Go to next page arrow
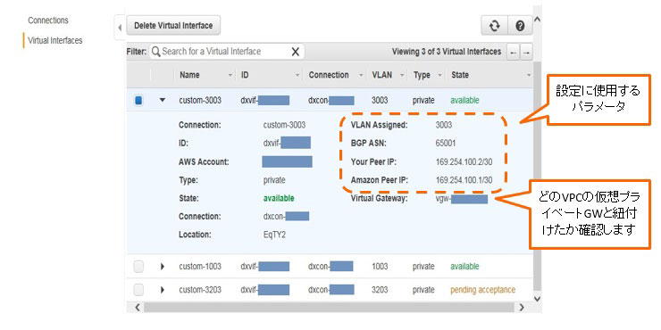The height and width of the screenshot is (330, 661). coord(526,53)
